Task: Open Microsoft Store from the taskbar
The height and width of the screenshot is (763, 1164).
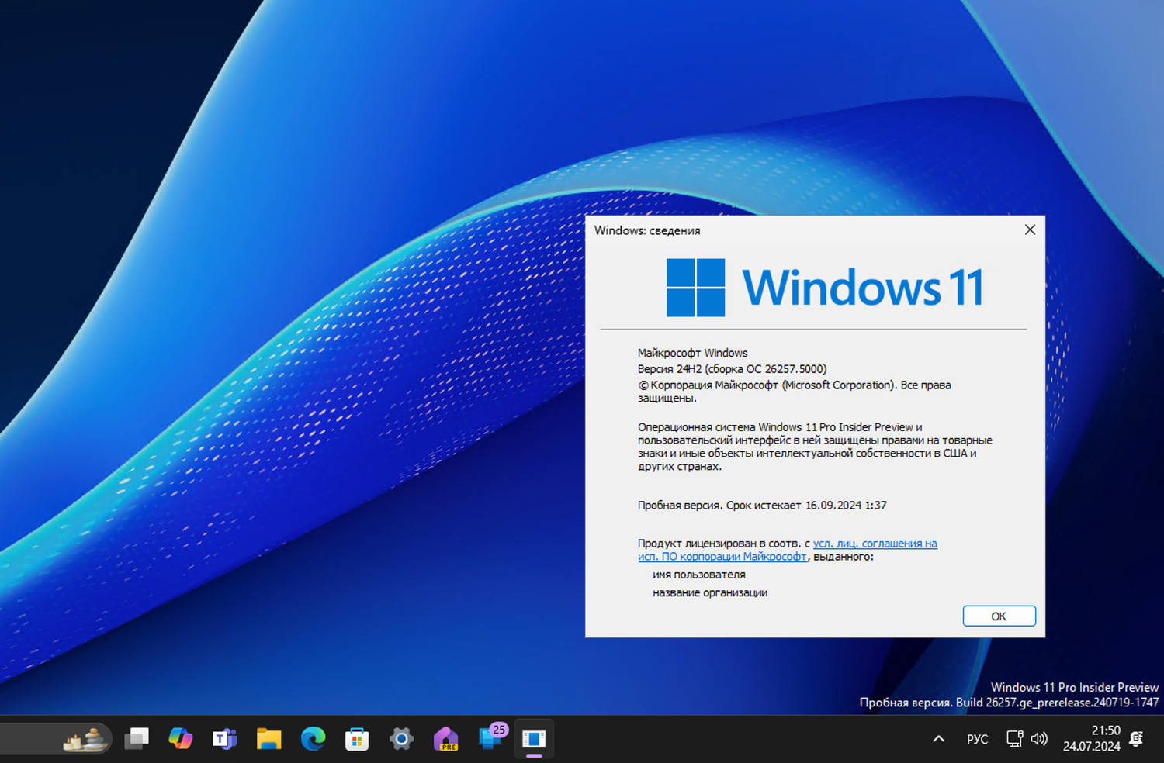Action: click(357, 738)
